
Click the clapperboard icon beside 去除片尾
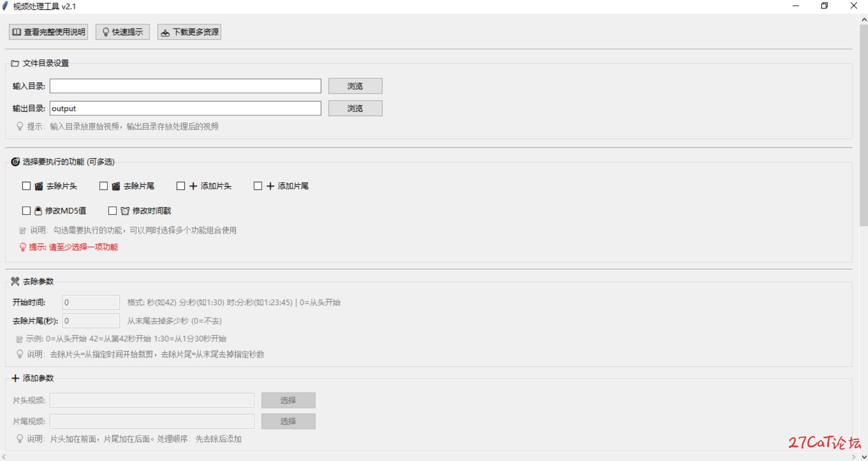116,186
